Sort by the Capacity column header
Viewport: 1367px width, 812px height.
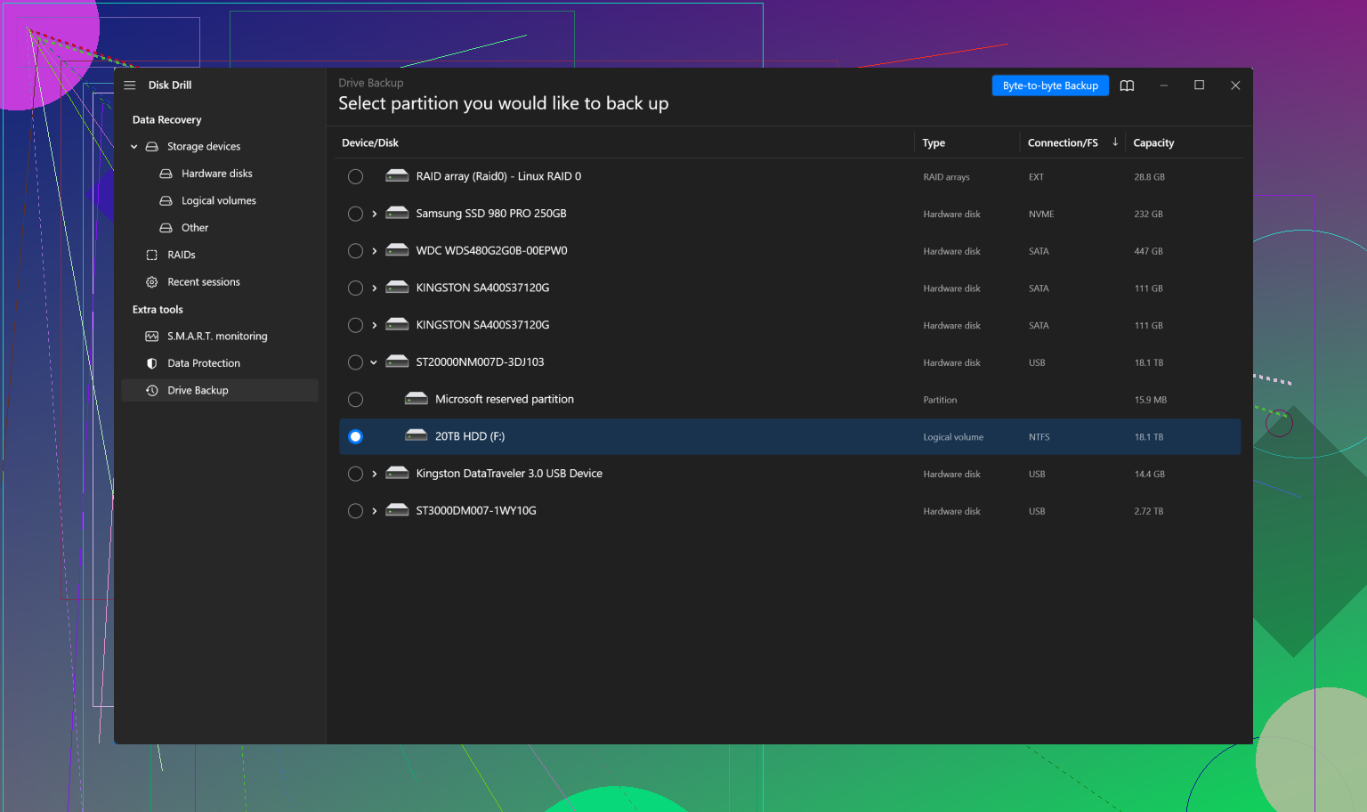point(1153,142)
